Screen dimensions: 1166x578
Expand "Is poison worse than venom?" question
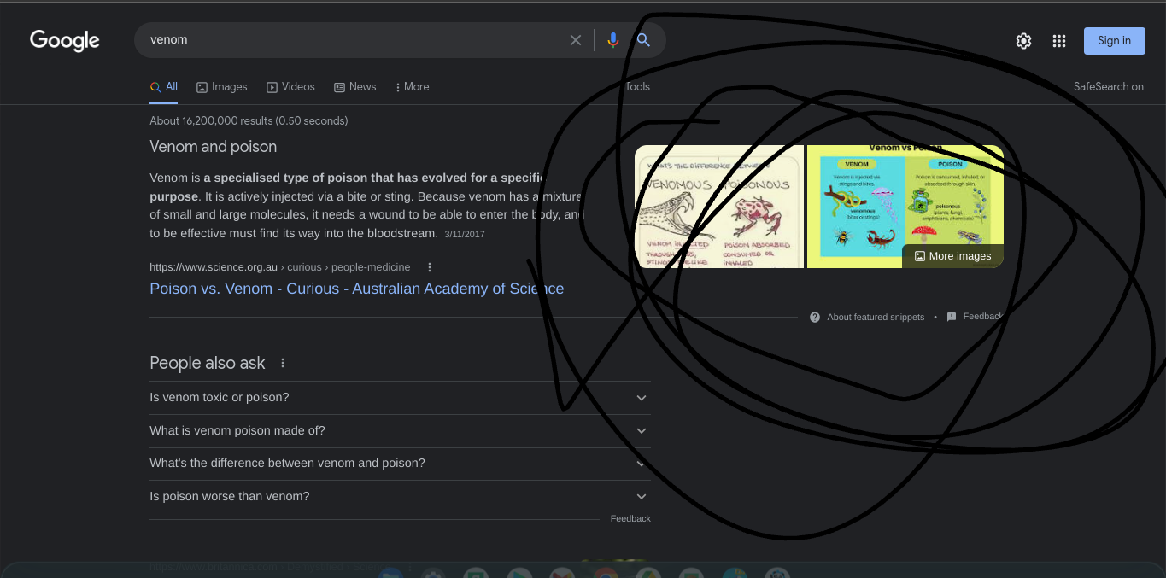[400, 496]
